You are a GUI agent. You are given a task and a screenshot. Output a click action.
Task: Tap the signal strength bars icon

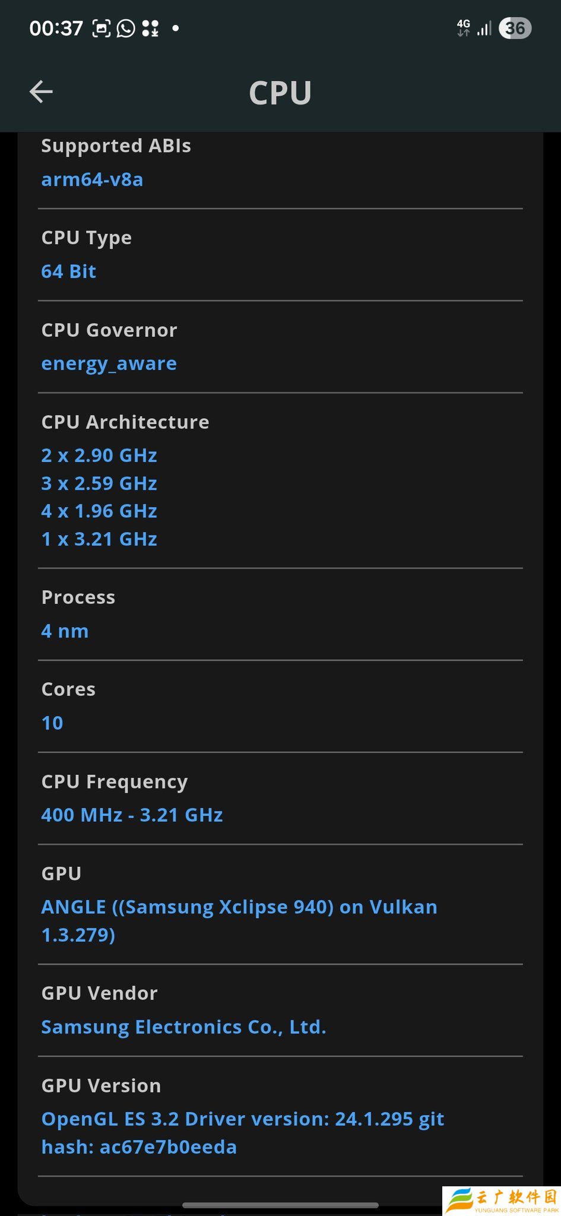coord(484,28)
